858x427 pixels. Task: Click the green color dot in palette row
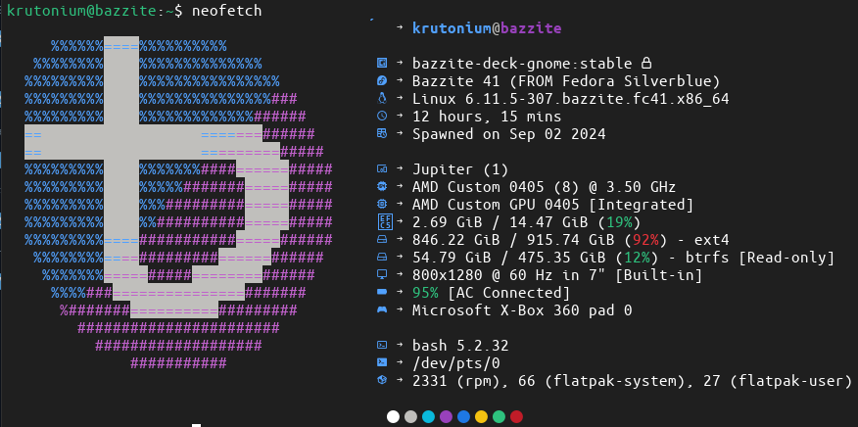point(499,417)
